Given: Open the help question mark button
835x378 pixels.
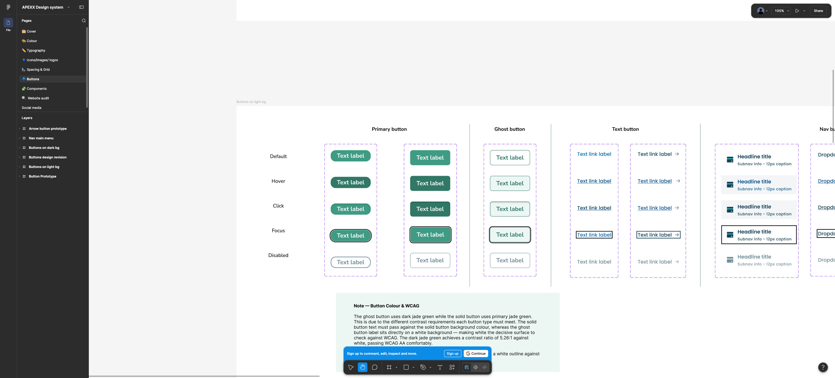Looking at the screenshot, I should coord(823,367).
